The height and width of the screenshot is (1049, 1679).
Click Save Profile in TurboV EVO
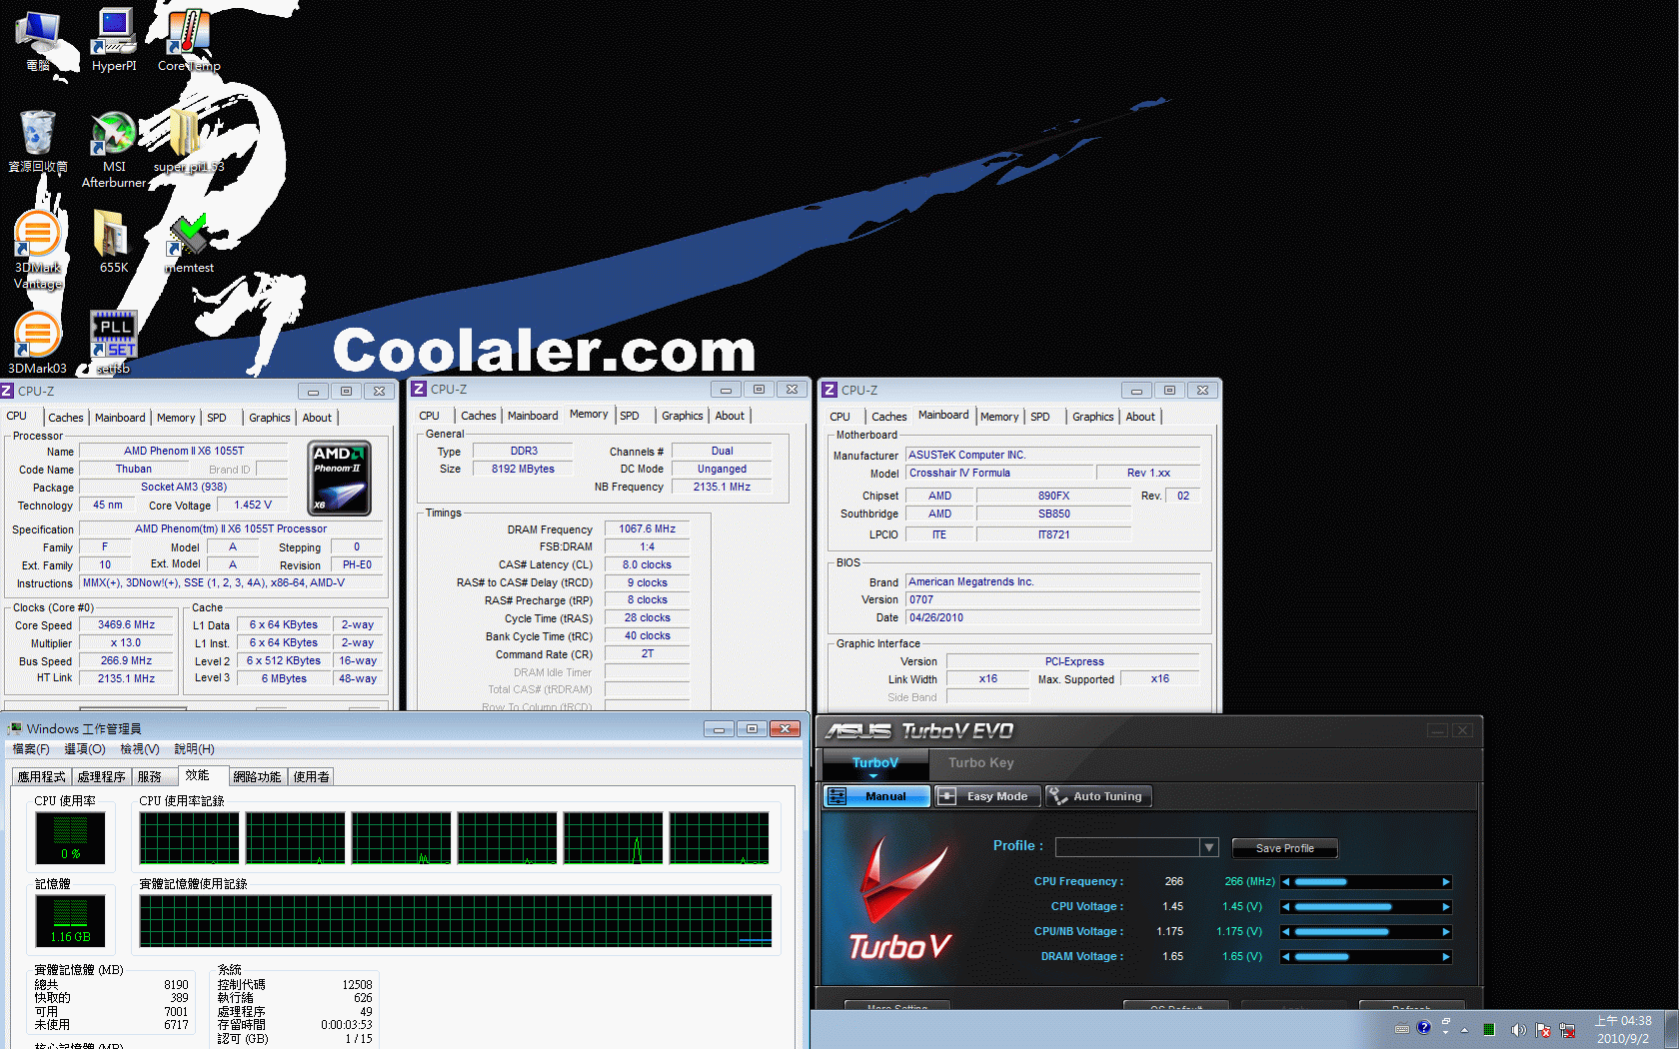tap(1284, 848)
